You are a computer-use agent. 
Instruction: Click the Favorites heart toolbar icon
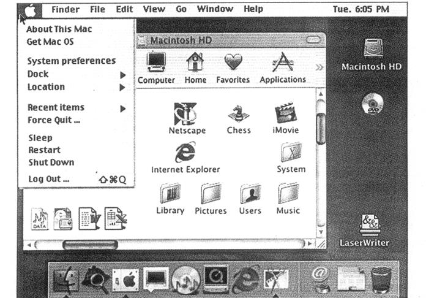233,61
